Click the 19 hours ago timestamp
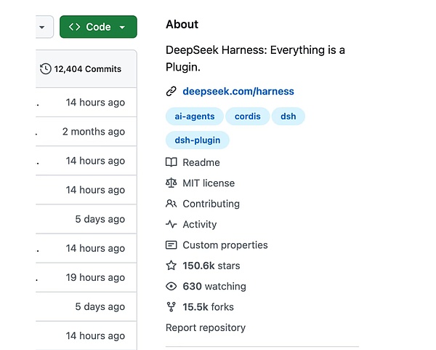436x350 pixels. 95,277
